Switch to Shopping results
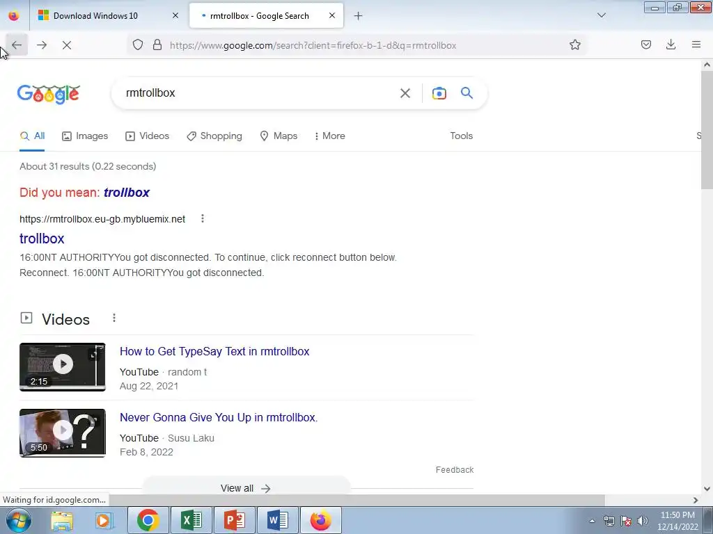 pos(214,136)
